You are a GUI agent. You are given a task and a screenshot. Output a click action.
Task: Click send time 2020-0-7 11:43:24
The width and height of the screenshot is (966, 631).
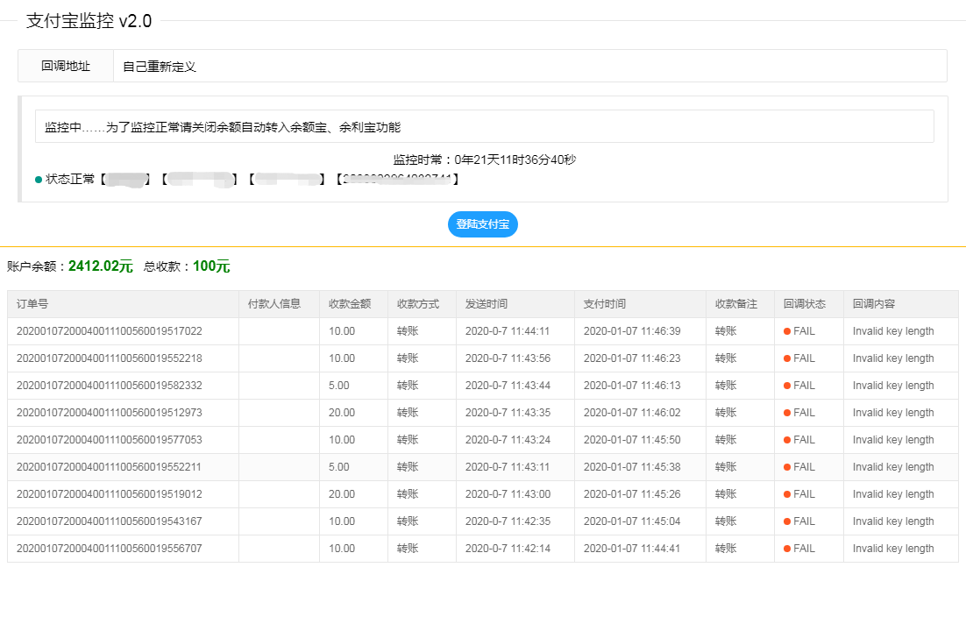tap(508, 439)
